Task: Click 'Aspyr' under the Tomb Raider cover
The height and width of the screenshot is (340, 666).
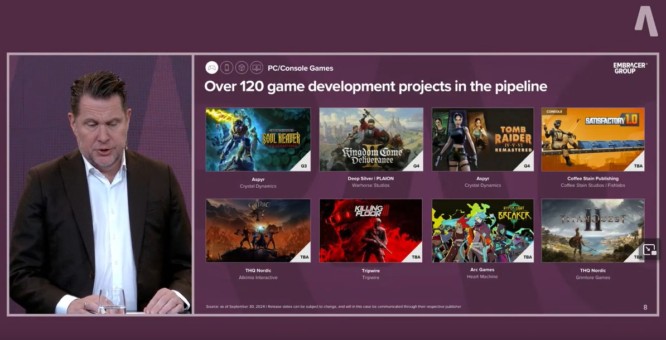Action: pyautogui.click(x=482, y=179)
